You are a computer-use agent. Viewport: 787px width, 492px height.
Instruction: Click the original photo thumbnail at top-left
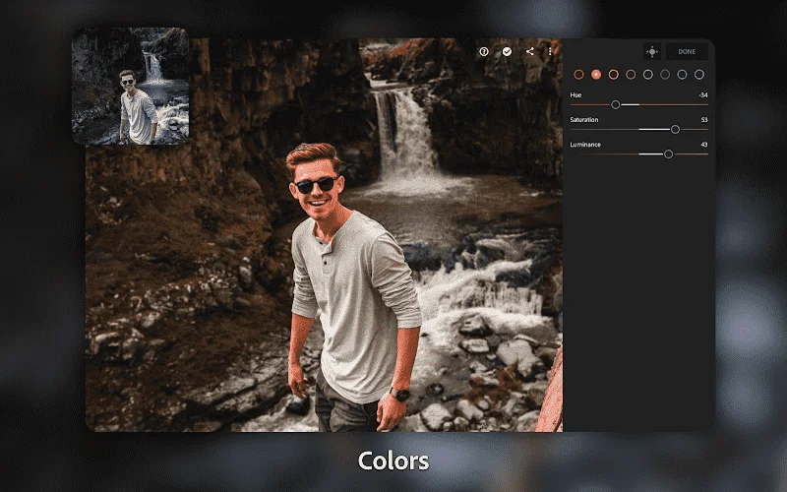pos(131,86)
